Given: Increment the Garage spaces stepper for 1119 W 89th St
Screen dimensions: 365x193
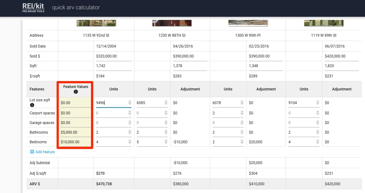Looking at the screenshot, I should 317,121.
